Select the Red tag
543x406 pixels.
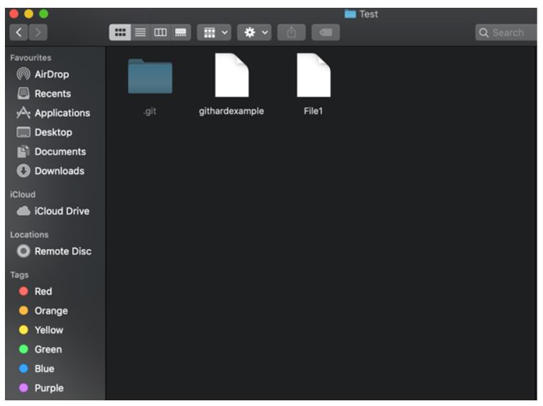tap(35, 291)
